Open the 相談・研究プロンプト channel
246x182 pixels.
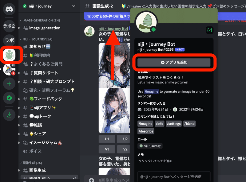(x=49, y=82)
